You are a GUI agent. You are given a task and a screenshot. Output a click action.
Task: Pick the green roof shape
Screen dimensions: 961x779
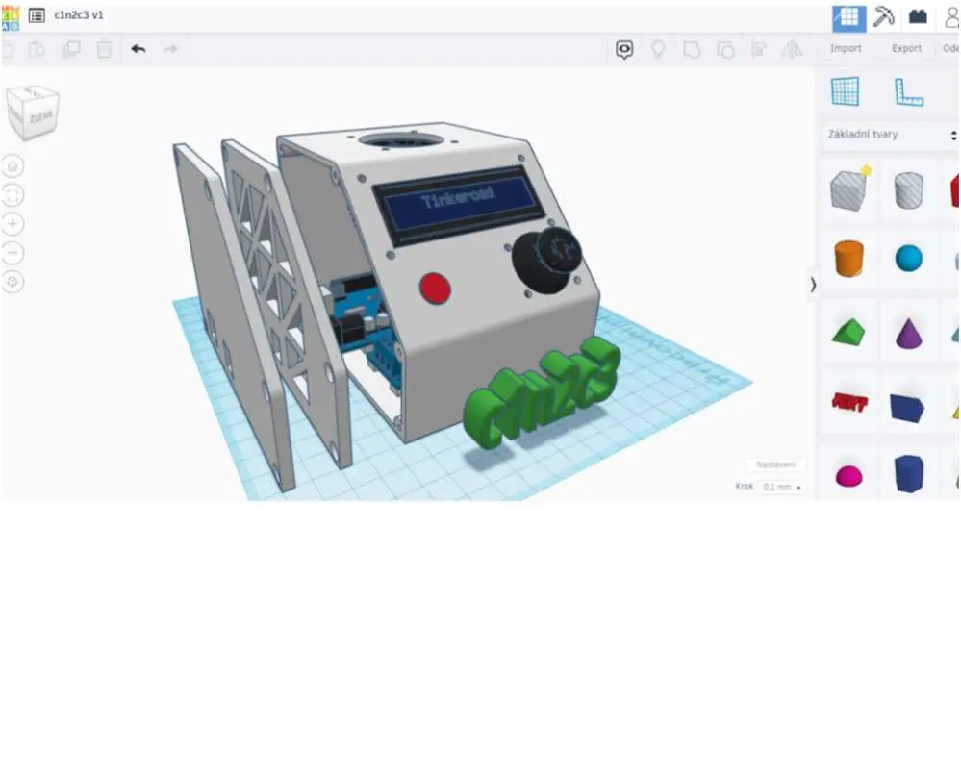[849, 332]
